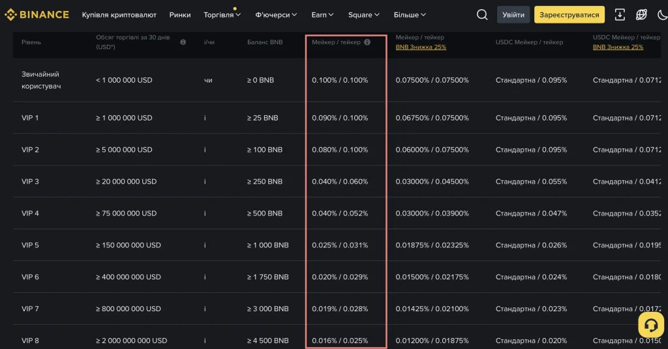Click the info icon beside 30-day trading volume
Image resolution: width=668 pixels, height=349 pixels.
[183, 42]
